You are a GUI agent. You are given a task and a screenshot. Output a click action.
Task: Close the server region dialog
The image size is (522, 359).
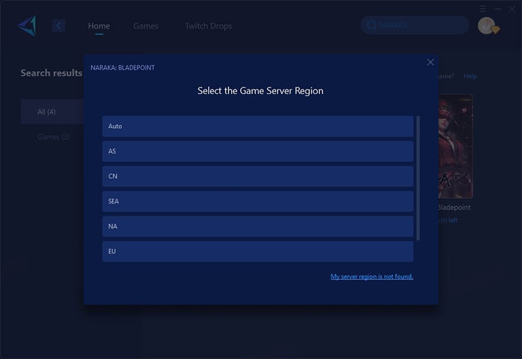pyautogui.click(x=430, y=62)
